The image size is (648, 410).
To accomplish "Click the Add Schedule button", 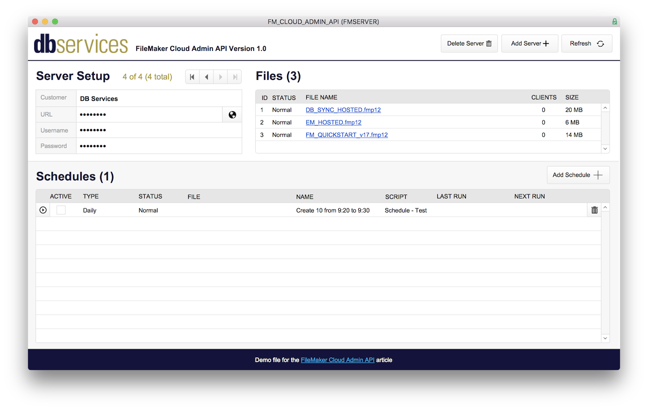I will pyautogui.click(x=578, y=175).
